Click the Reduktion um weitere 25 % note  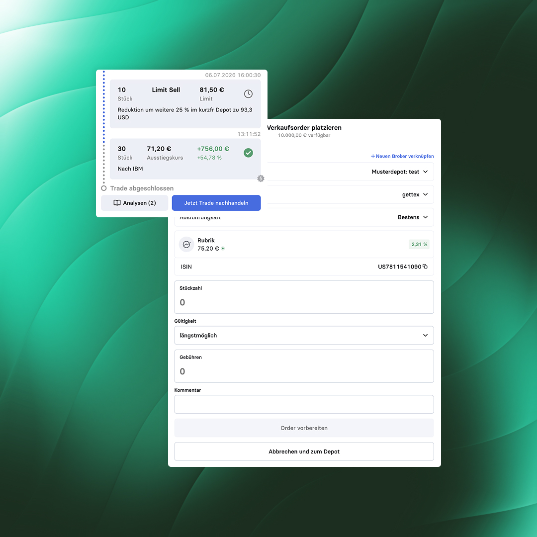(x=185, y=114)
